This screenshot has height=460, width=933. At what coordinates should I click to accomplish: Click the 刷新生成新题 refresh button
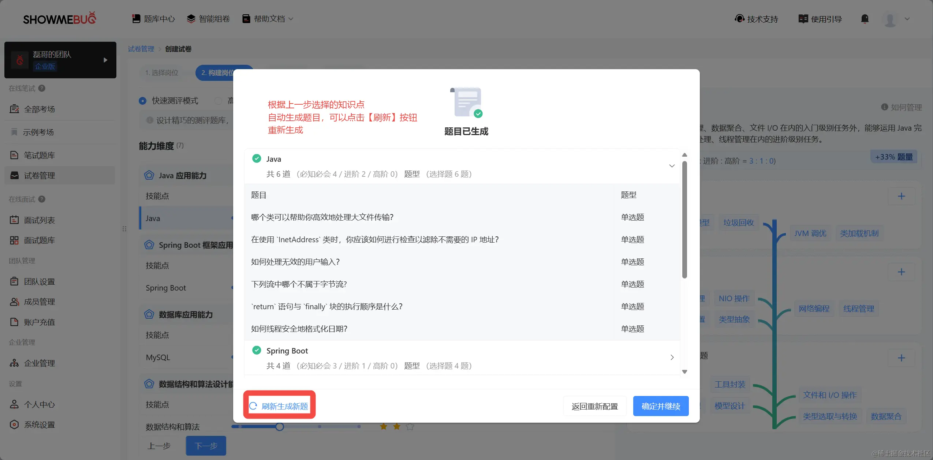click(x=279, y=406)
